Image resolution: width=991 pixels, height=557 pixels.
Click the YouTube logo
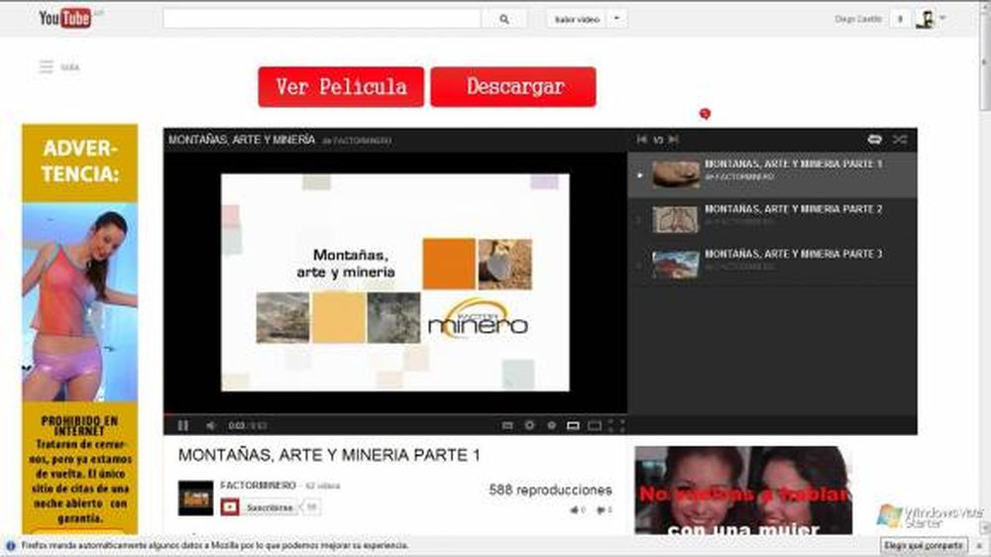[x=65, y=18]
